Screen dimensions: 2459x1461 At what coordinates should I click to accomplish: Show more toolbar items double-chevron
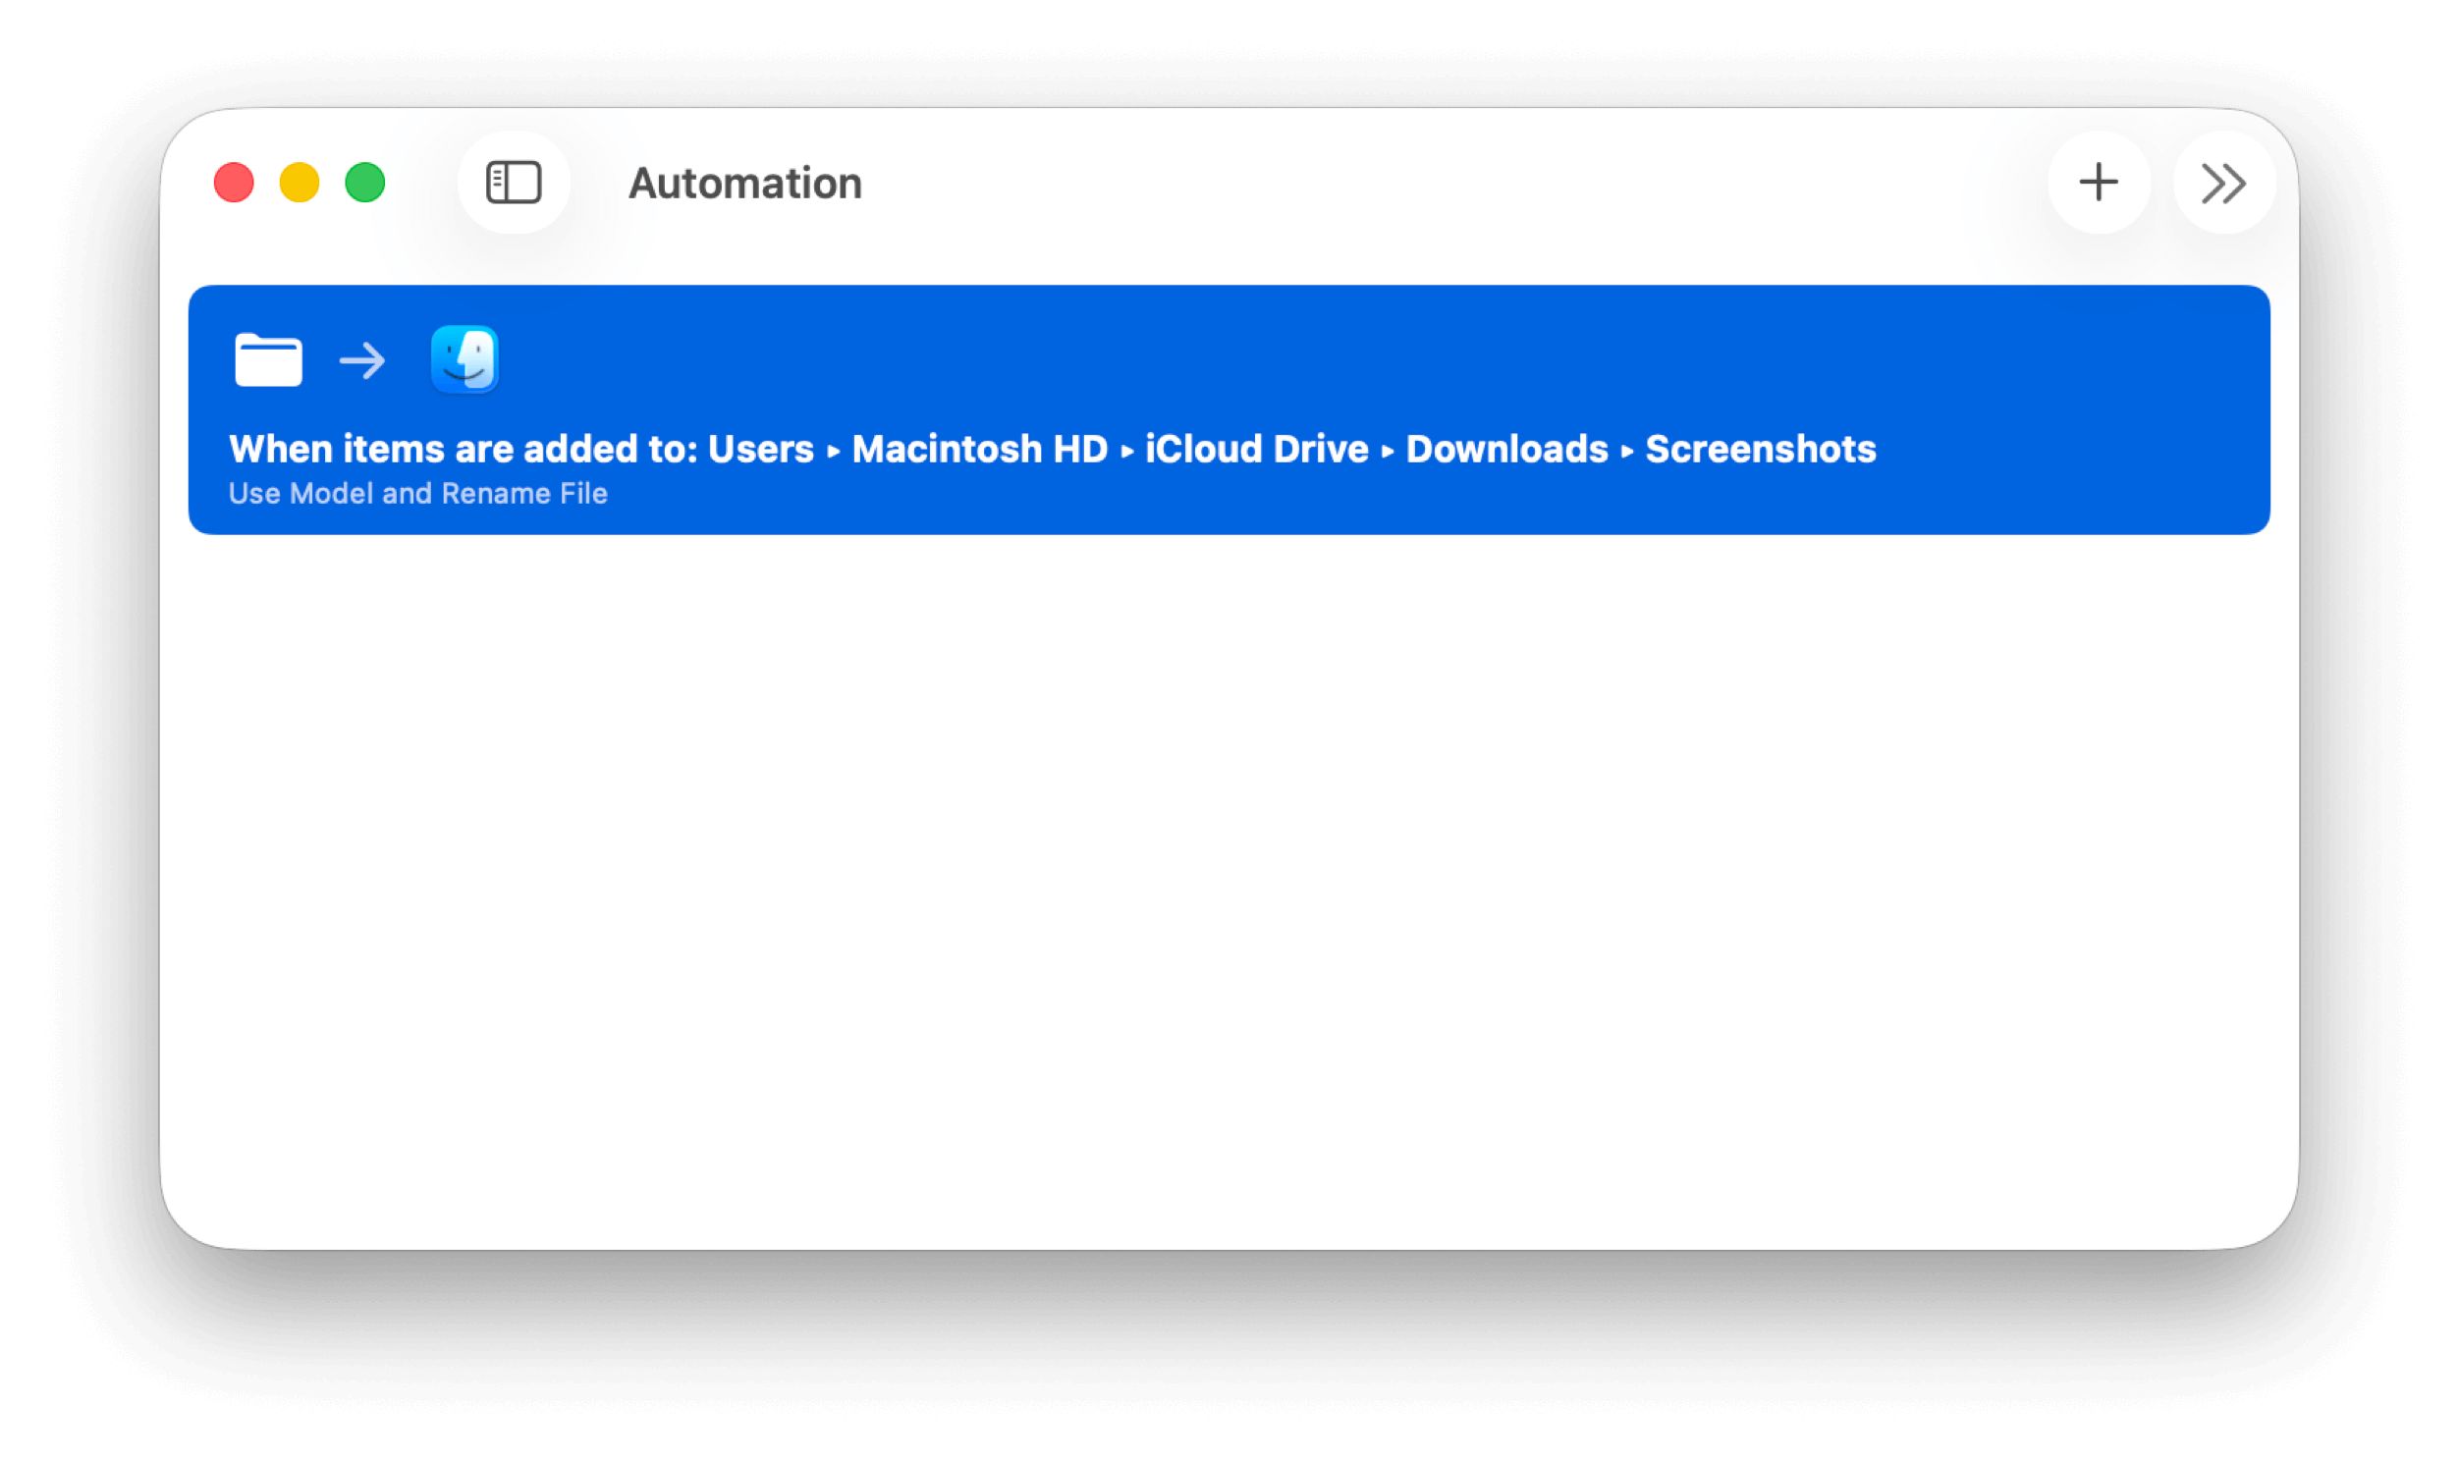(2222, 184)
